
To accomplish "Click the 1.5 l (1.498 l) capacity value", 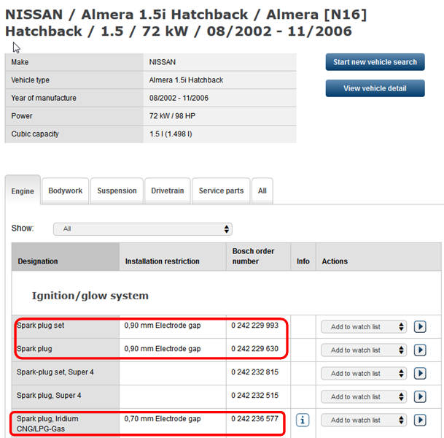I will click(171, 134).
